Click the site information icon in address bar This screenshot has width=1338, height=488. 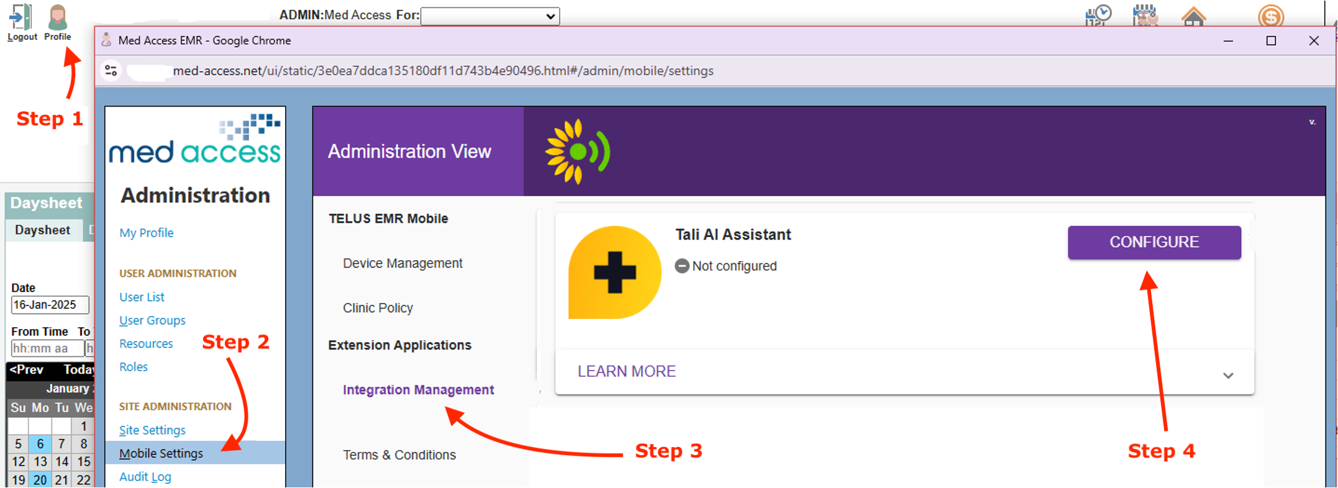point(111,71)
